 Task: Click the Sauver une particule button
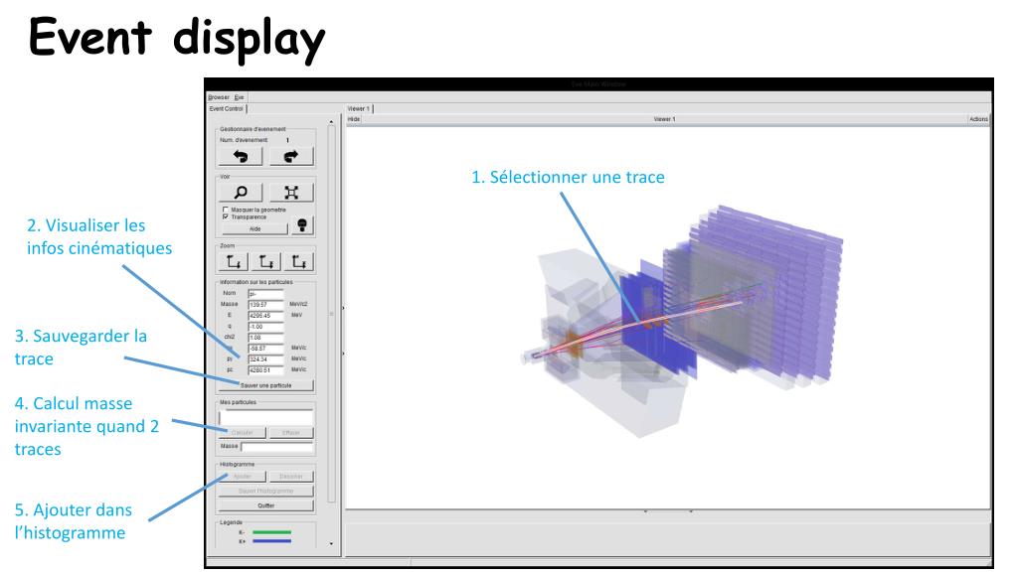coord(266,386)
